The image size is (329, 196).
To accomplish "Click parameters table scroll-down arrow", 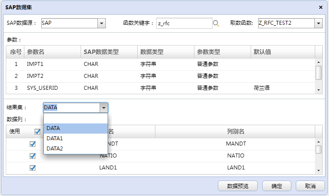I will pyautogui.click(x=318, y=90).
